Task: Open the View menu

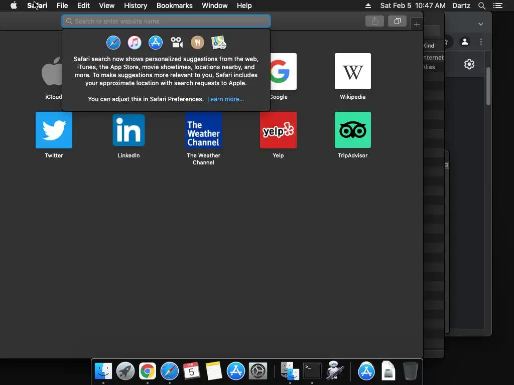Action: pyautogui.click(x=107, y=6)
